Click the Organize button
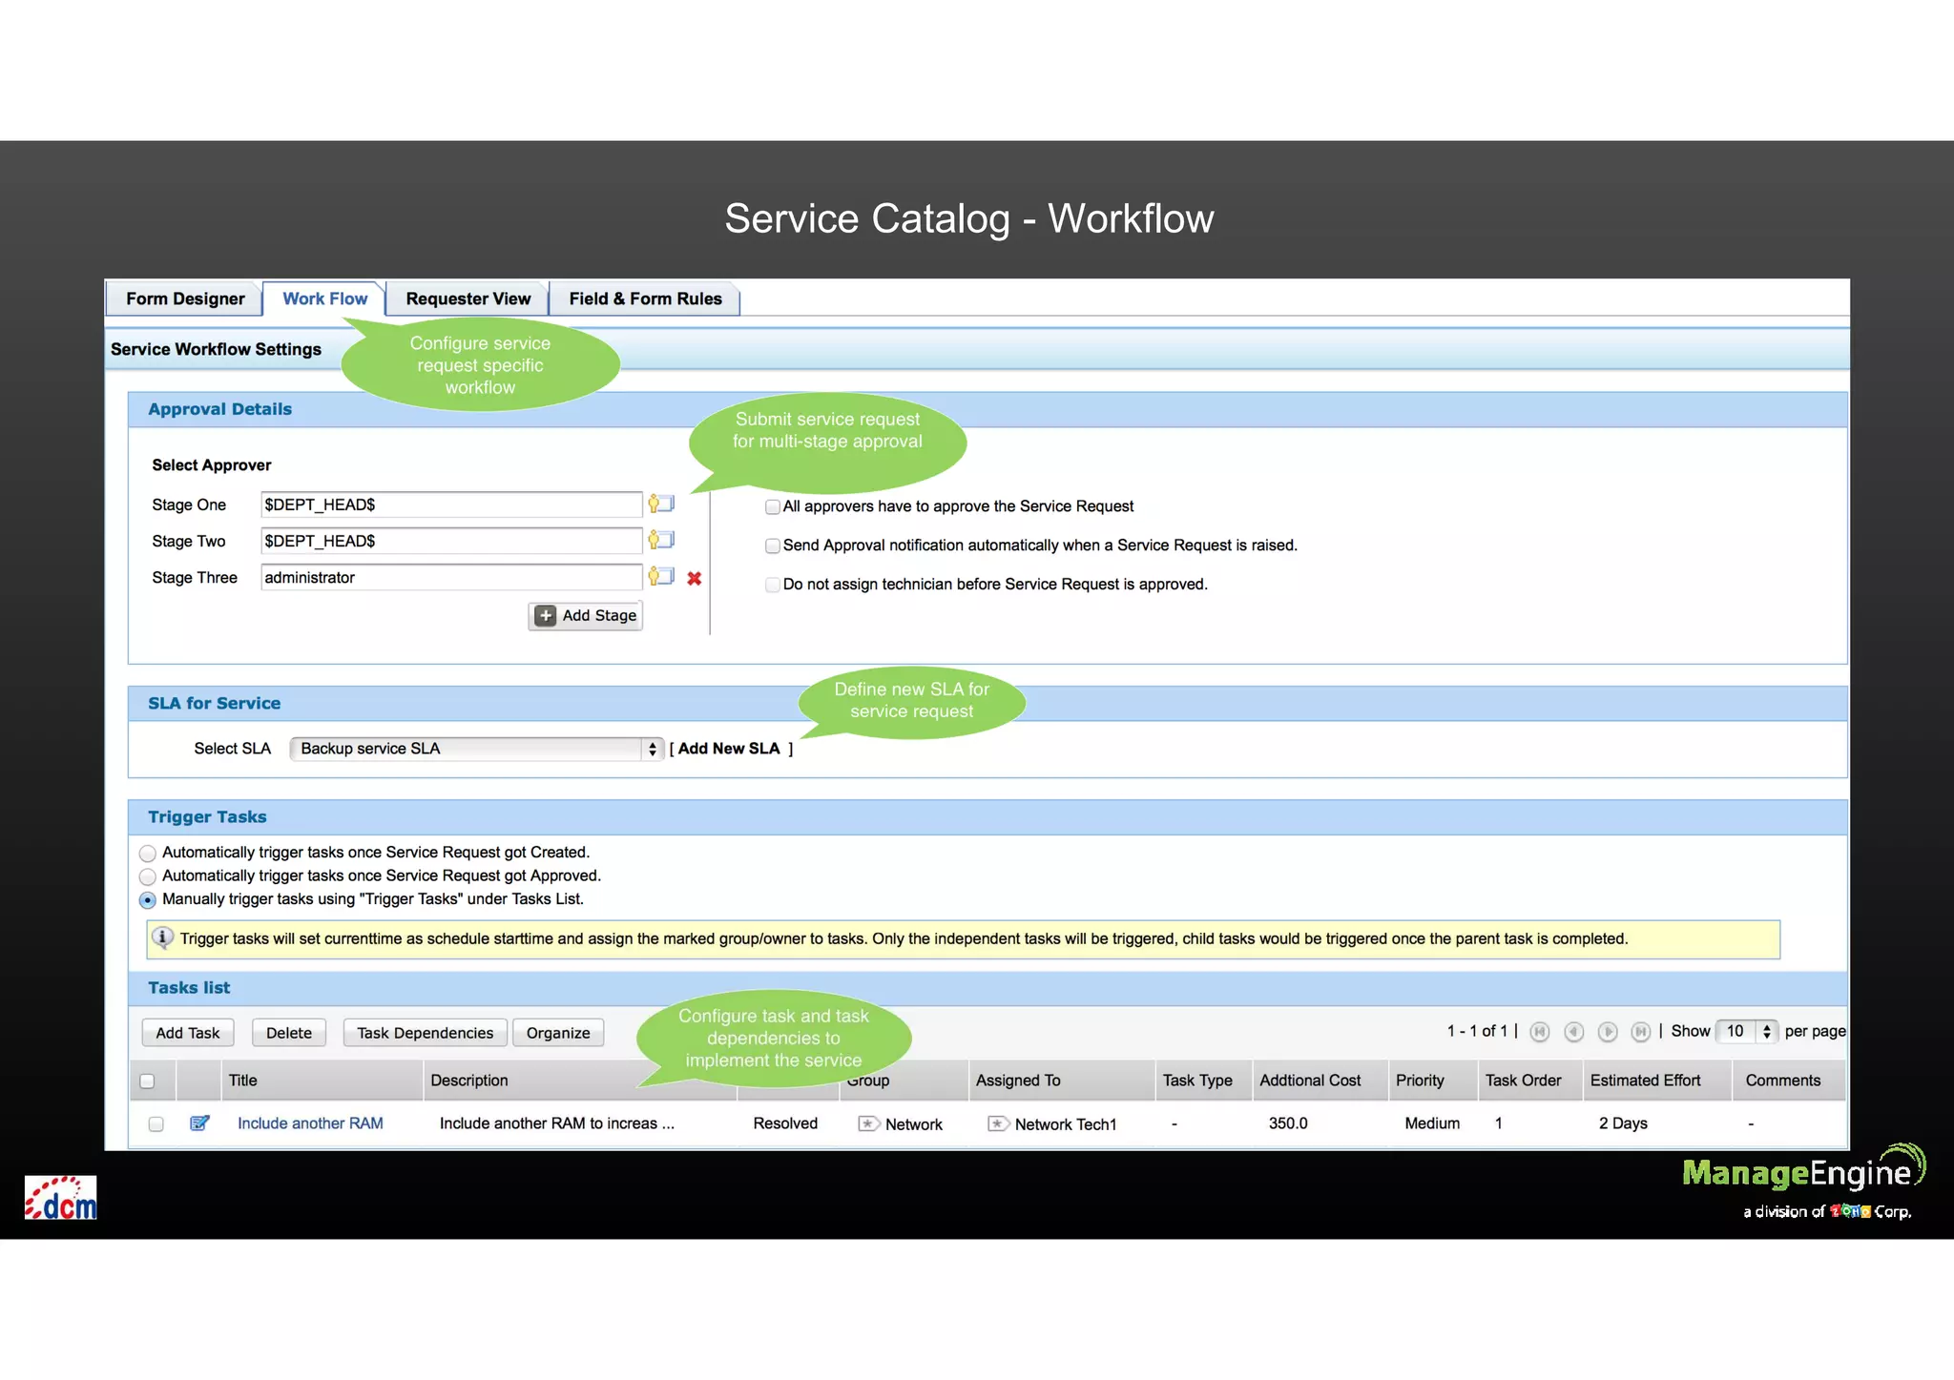This screenshot has width=1954, height=1380. (558, 1033)
